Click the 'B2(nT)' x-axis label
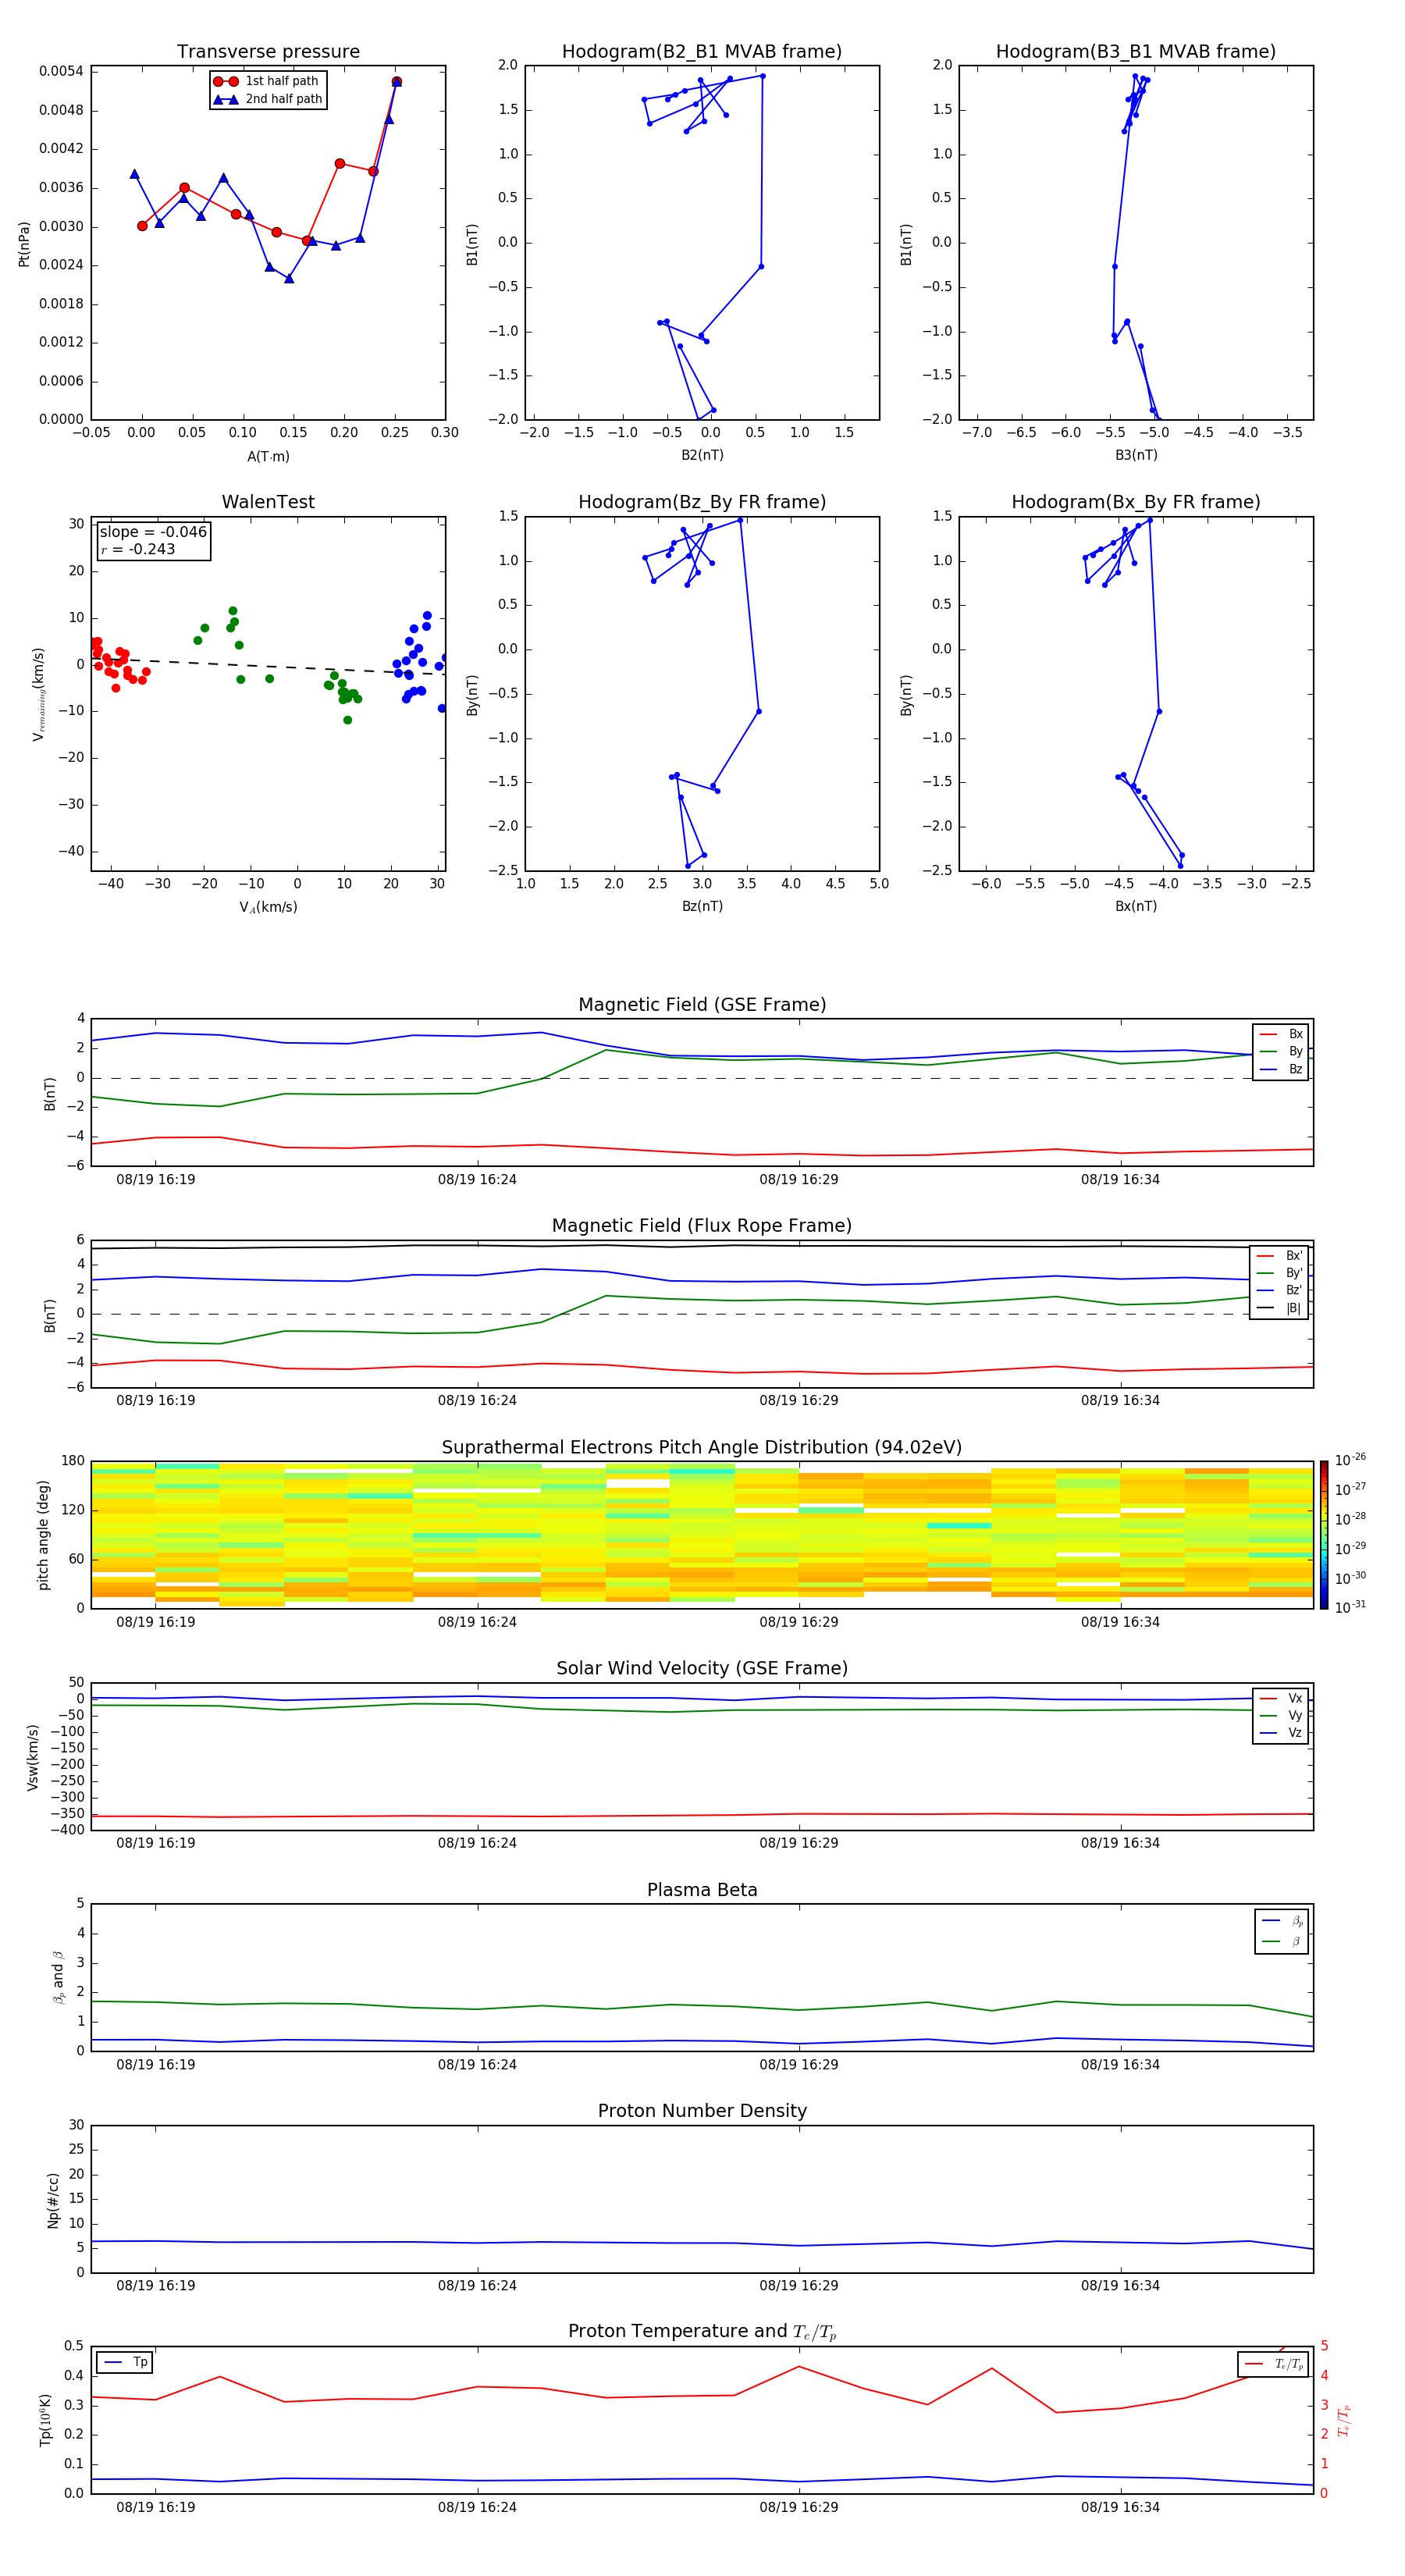Viewport: 1405px width, 2576px height. pyautogui.click(x=702, y=455)
